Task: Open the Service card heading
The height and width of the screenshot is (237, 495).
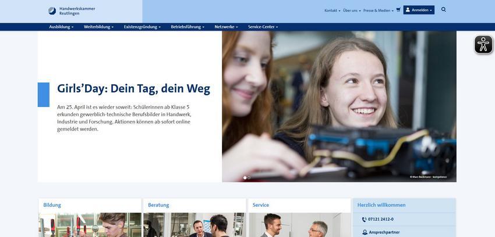Action: [x=261, y=205]
